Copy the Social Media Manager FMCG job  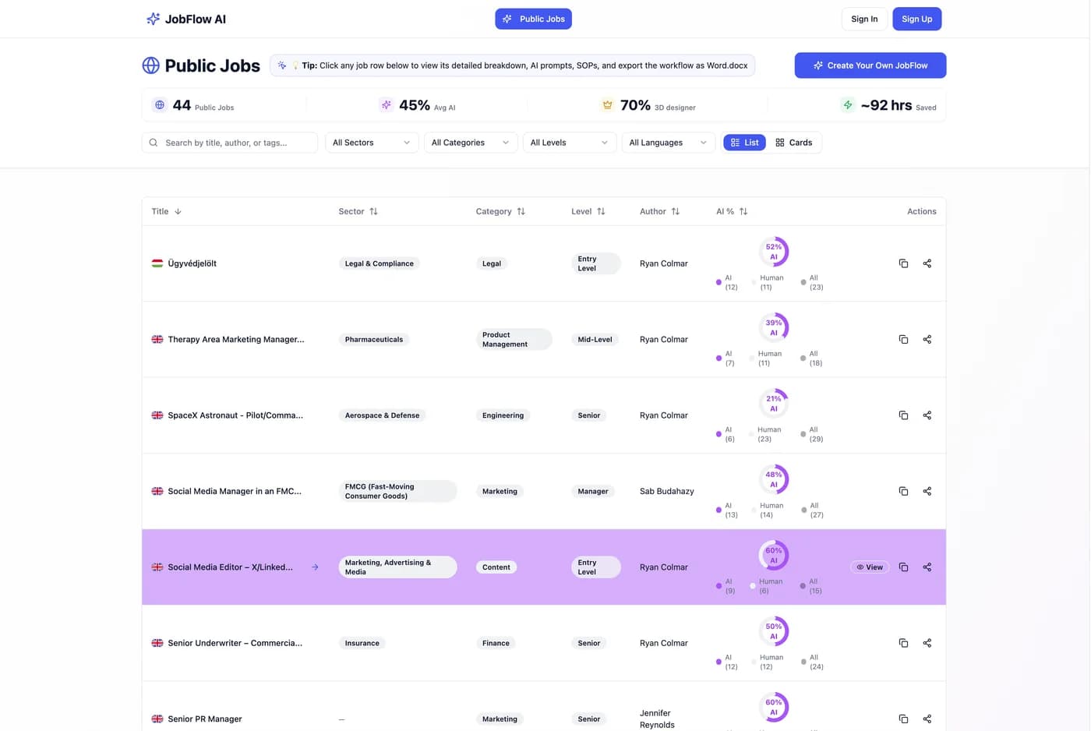[903, 491]
